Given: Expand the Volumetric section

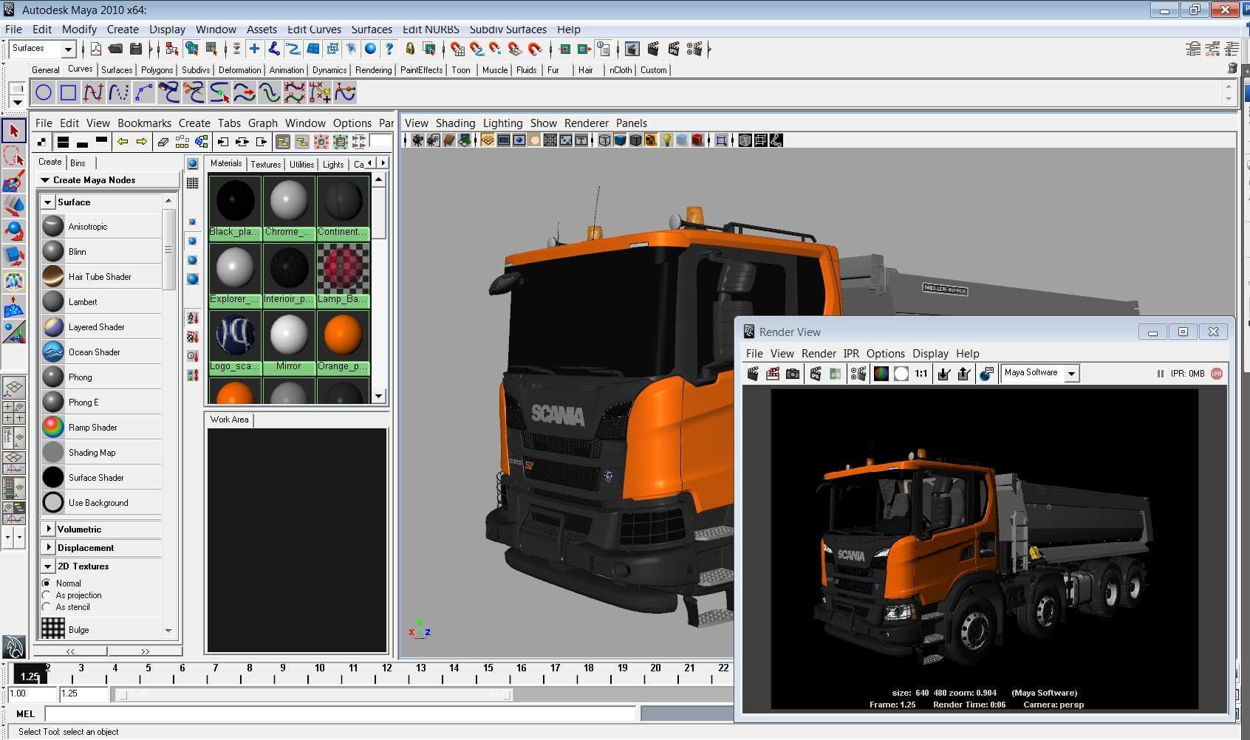Looking at the screenshot, I should point(49,529).
